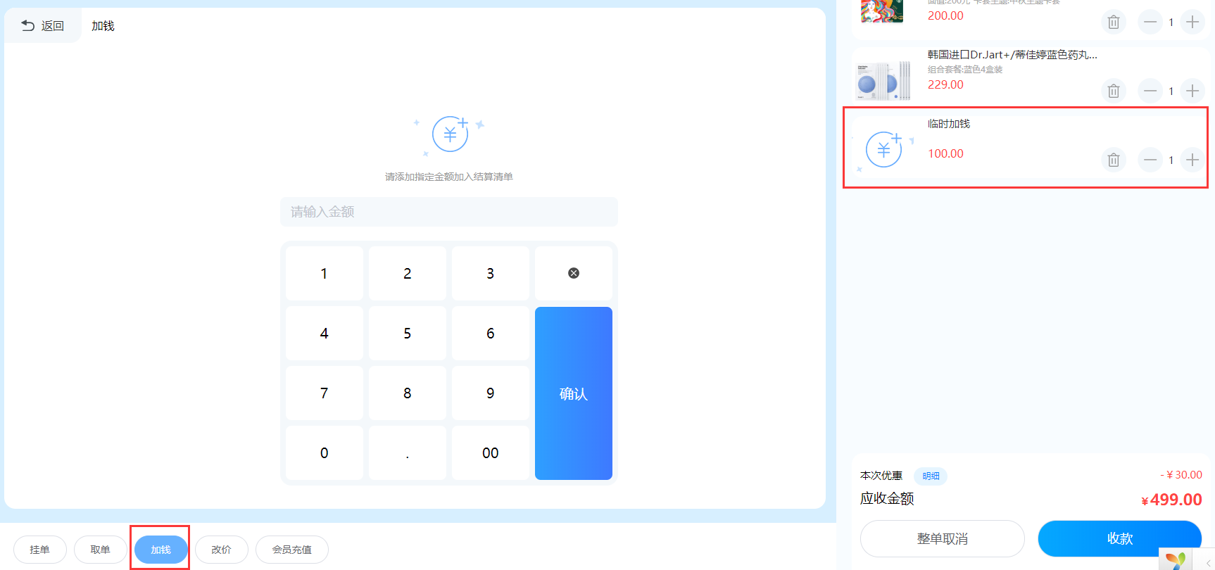Tap digit 0 on the keypad
The width and height of the screenshot is (1215, 570).
point(325,452)
